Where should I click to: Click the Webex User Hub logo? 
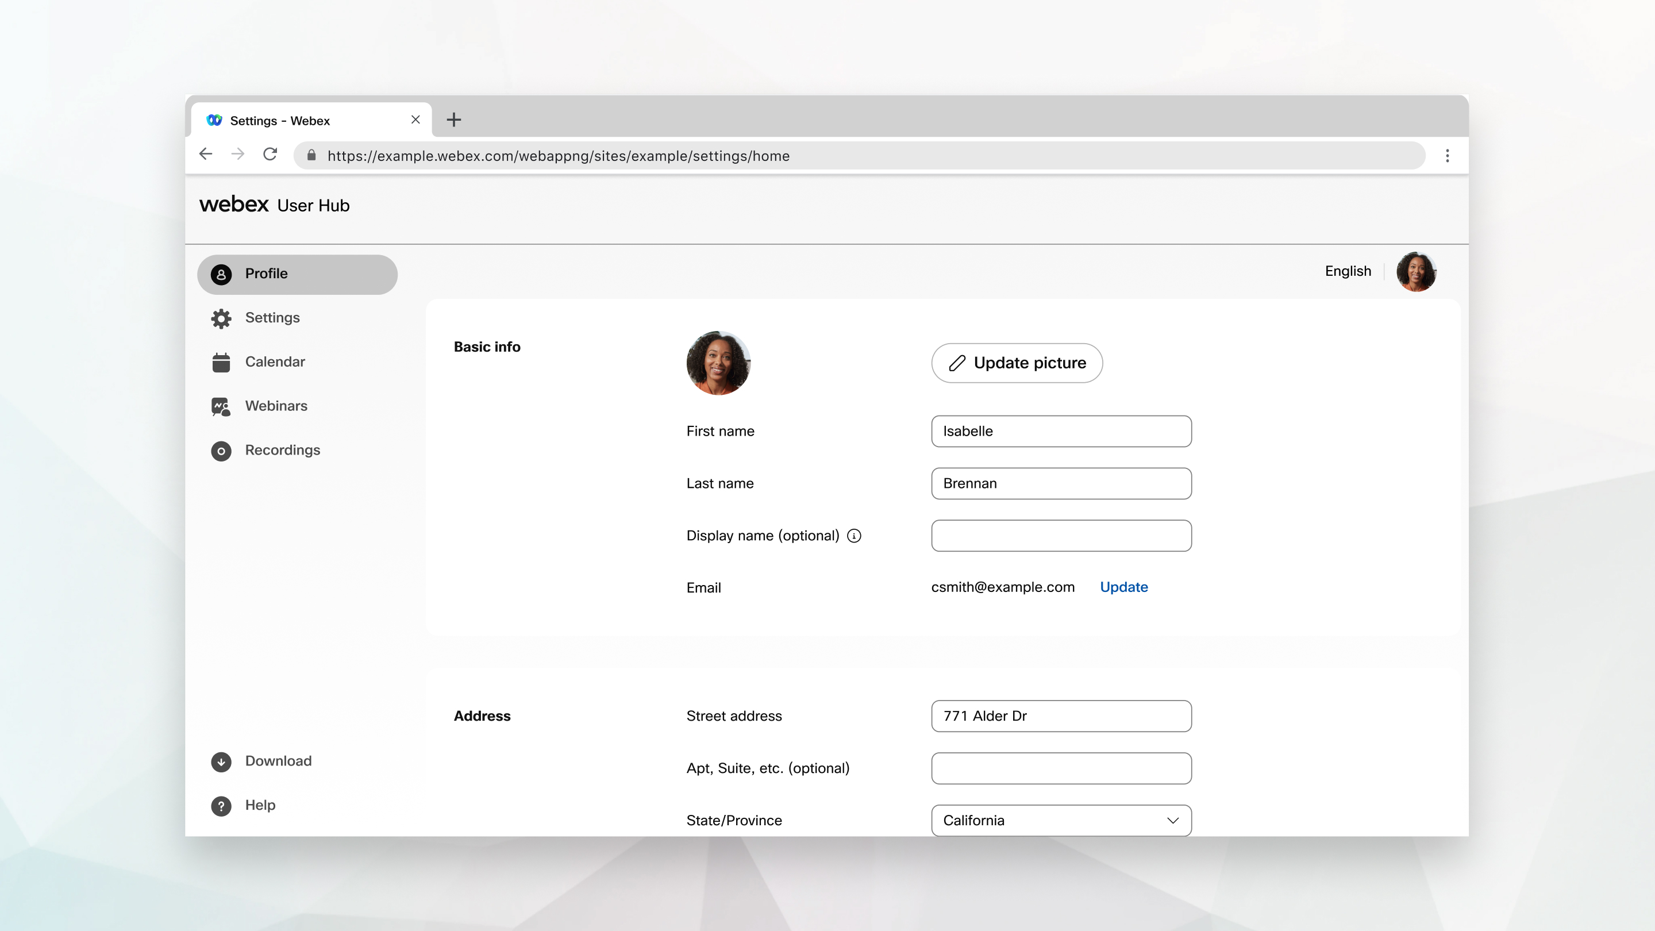pyautogui.click(x=274, y=205)
